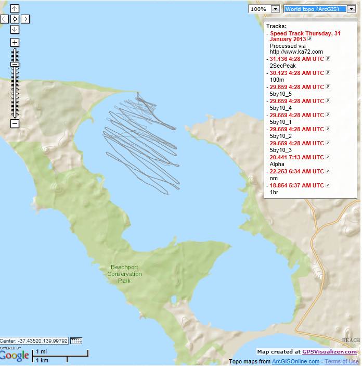Viewport: 362px width, 366px height.
Task: Toggle the 18.854 5:37 AM UTC 1hr track
Action: [296, 185]
